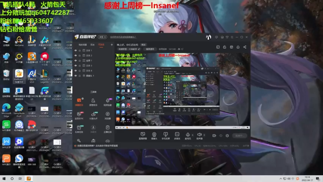Edit the 英雄联盟 category label
Image resolution: width=323 pixels, height=182 pixels.
click(129, 49)
